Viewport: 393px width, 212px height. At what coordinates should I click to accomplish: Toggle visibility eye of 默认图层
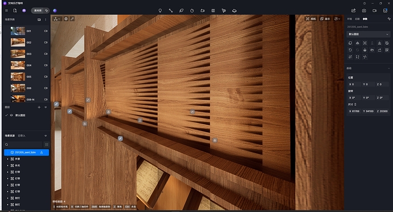point(11,115)
